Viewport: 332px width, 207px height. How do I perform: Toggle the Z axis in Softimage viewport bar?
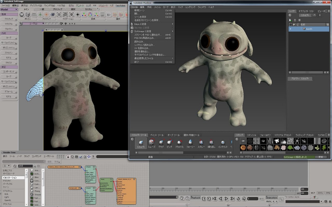(74, 24)
